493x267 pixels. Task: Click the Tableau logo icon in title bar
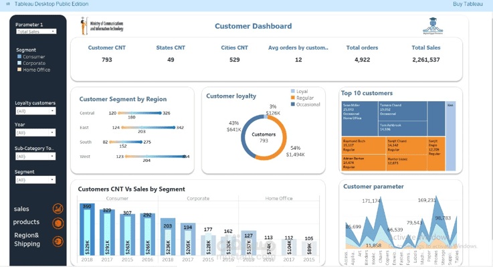[8, 4]
